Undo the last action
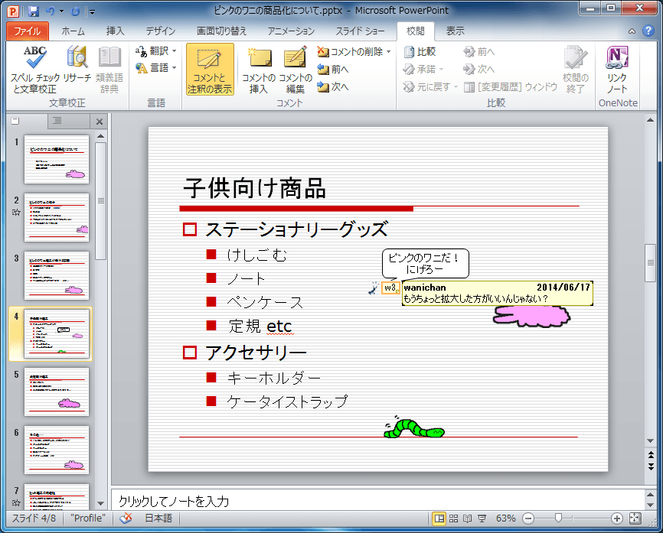This screenshot has height=533, width=663. (x=51, y=11)
